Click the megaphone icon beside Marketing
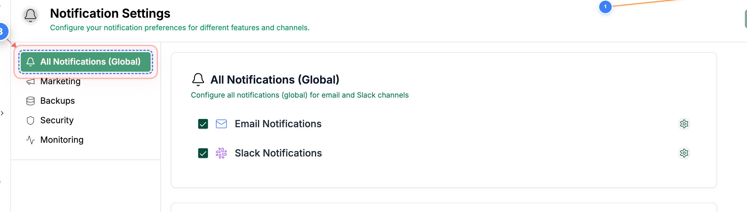This screenshot has width=747, height=212. coord(30,81)
